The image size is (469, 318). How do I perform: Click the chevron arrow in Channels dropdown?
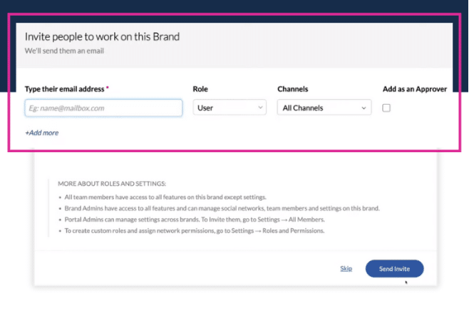pyautogui.click(x=364, y=108)
